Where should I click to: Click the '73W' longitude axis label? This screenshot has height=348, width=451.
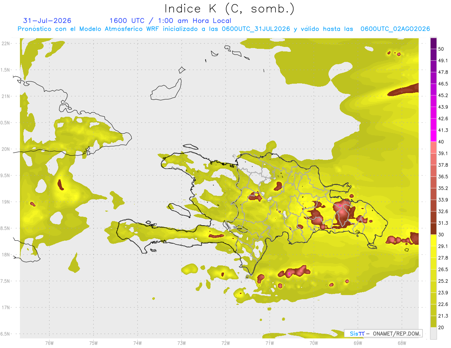(x=182, y=343)
